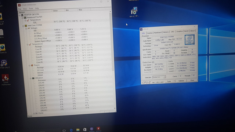Open SPD tab in CPU-Z
235x132 pixels.
coord(173,32)
